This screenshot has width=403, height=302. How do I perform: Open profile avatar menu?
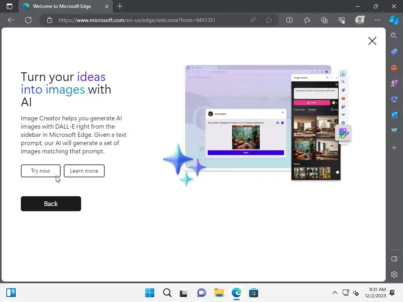[360, 20]
